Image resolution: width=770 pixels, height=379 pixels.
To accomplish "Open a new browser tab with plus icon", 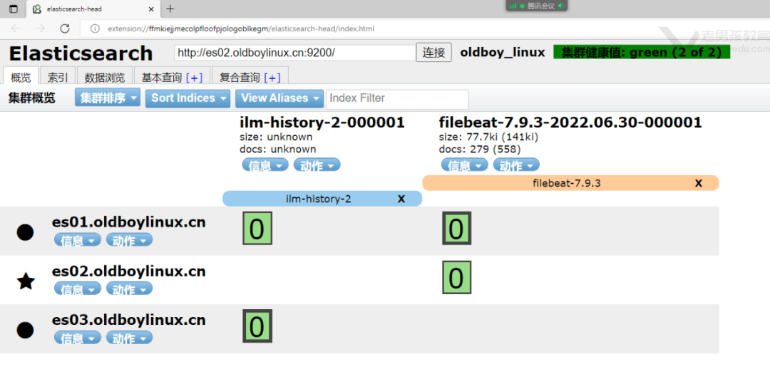I will coord(170,9).
